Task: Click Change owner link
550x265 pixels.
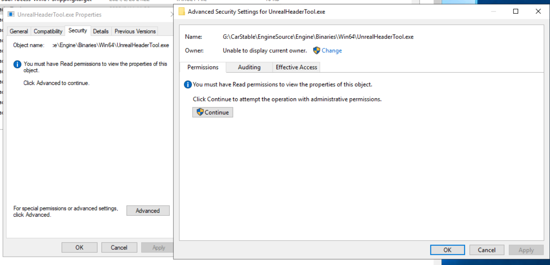Action: [332, 50]
